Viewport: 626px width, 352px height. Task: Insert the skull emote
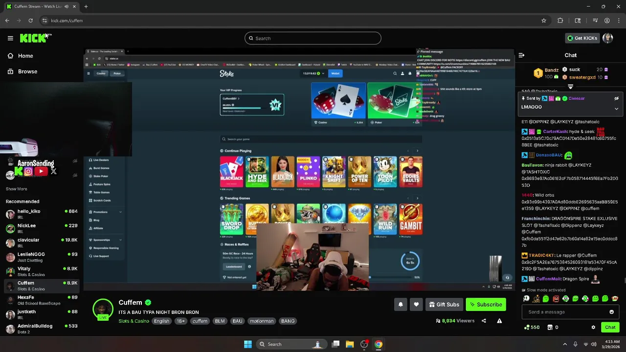pyautogui.click(x=526, y=299)
